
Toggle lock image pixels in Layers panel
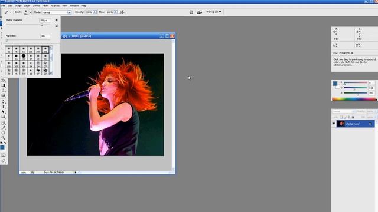tap(345, 117)
